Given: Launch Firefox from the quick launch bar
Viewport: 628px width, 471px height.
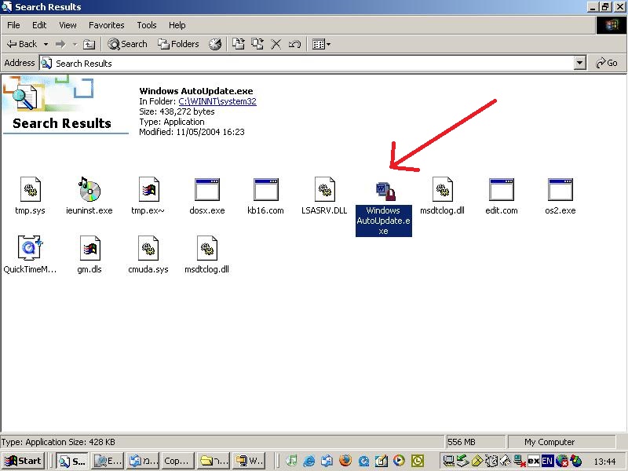Looking at the screenshot, I should [345, 461].
